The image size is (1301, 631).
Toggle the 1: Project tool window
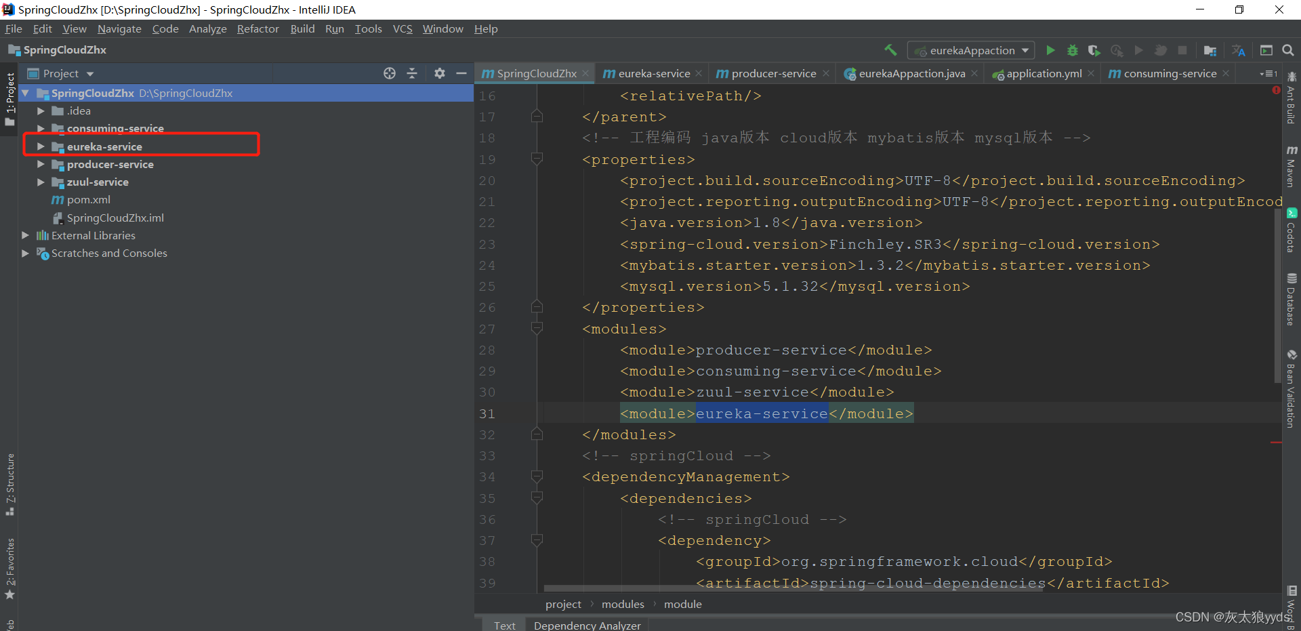click(9, 99)
